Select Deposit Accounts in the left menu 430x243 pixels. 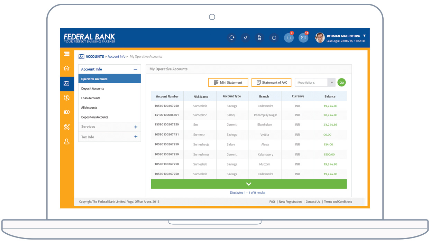point(93,89)
